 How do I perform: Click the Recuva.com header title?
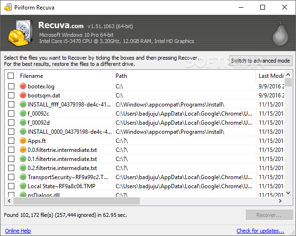tap(61, 25)
